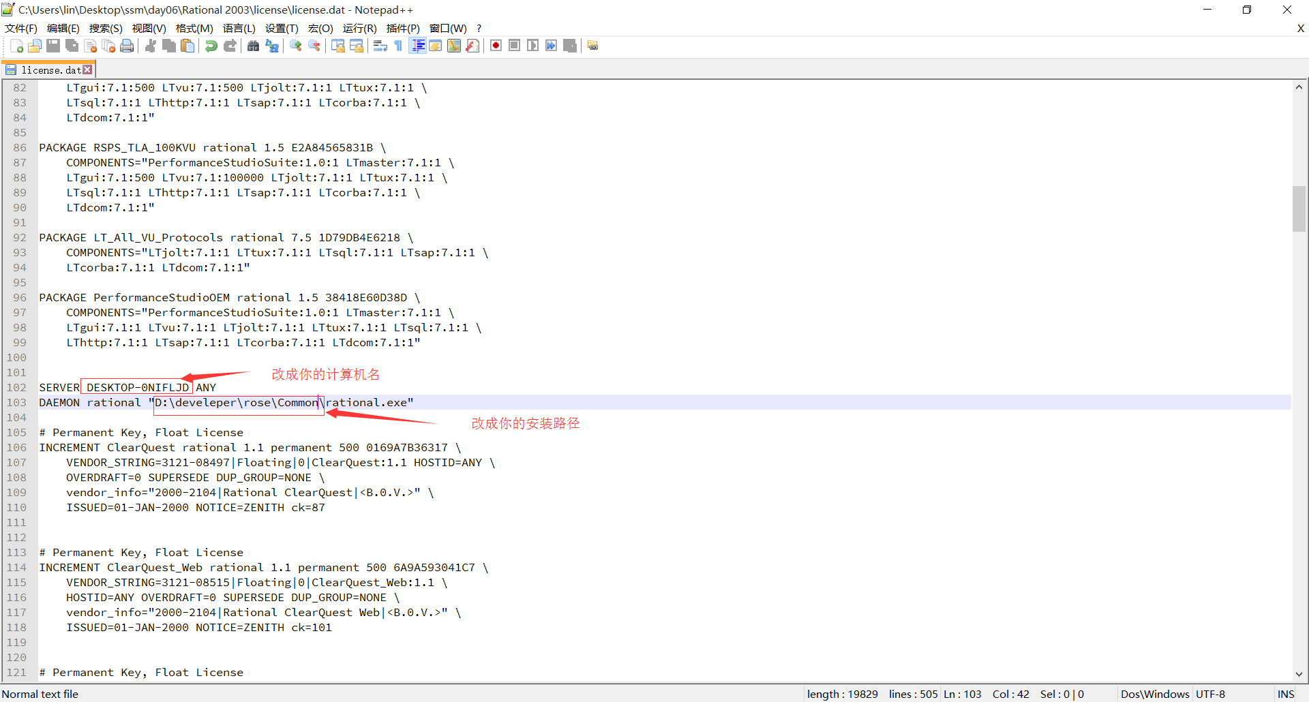
Task: Click INCREMENT ClearQuest_Web line text
Action: (264, 567)
